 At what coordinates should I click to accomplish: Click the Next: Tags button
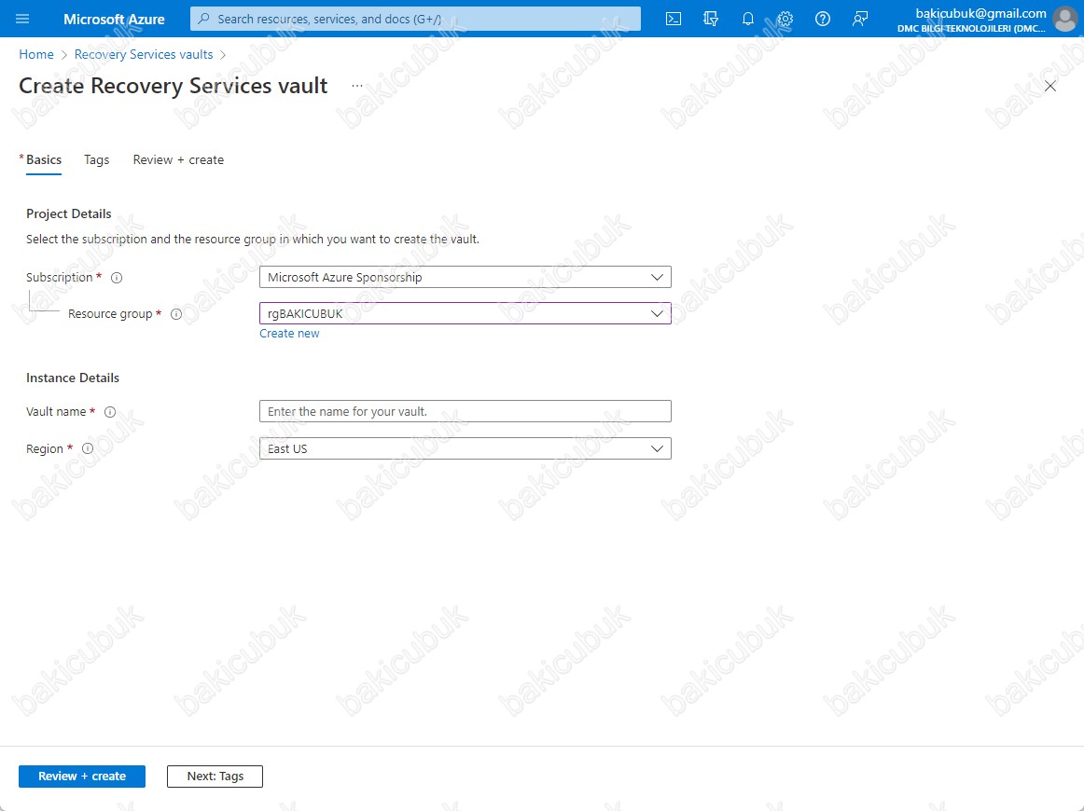pos(215,777)
